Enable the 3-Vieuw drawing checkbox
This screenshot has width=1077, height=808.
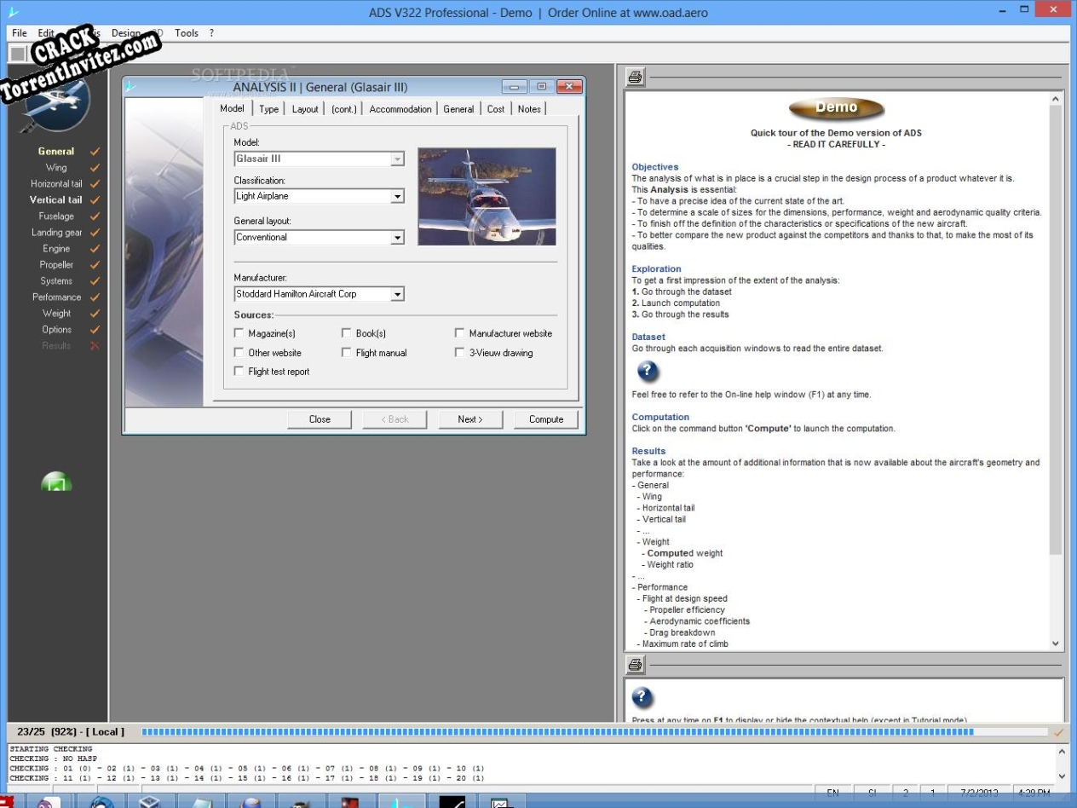pyautogui.click(x=459, y=352)
